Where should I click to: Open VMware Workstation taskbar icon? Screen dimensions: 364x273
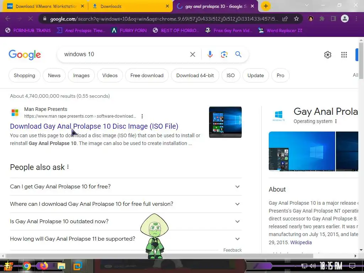click(78, 266)
